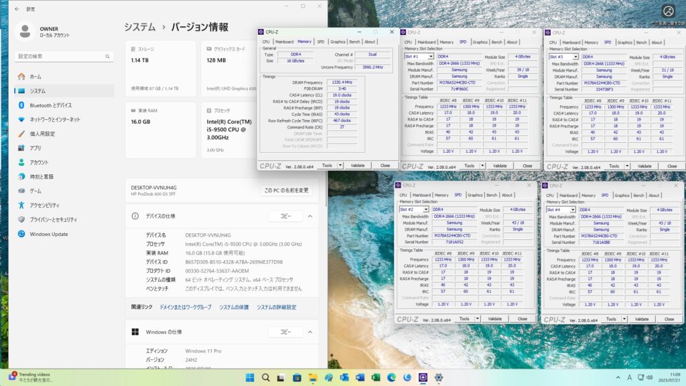Select the アクセシビリティ icon in the sidebar
This screenshot has height=386, width=686.
pos(21,205)
